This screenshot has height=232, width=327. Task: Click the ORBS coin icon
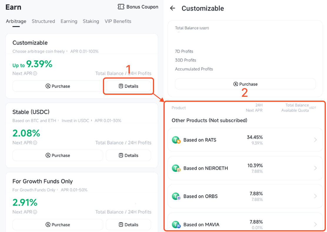point(176,196)
